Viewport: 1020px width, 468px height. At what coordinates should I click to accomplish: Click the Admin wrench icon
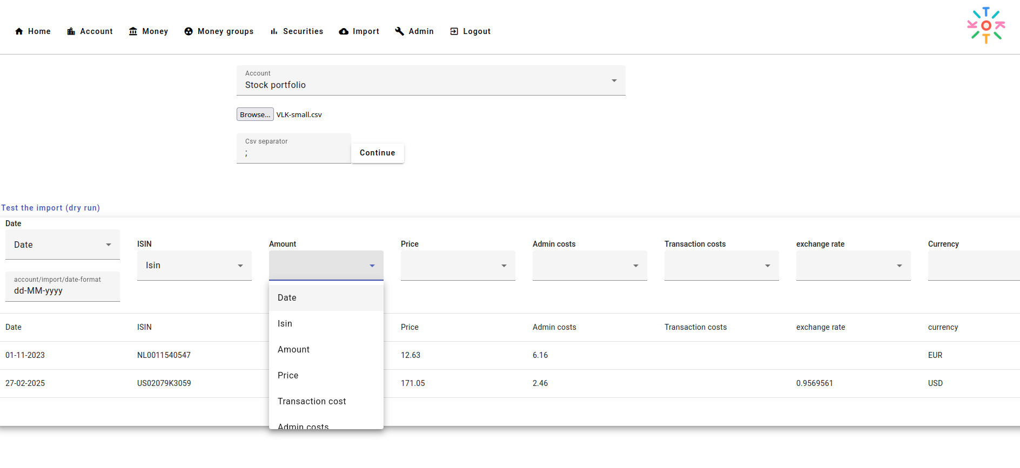[x=399, y=31]
